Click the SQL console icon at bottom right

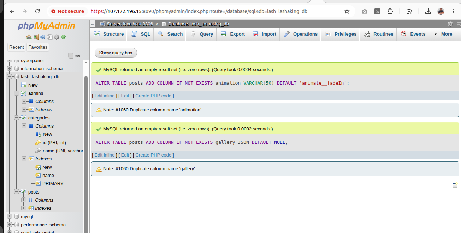455,185
